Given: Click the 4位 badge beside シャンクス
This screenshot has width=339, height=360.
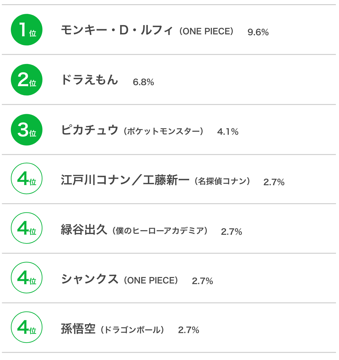Looking at the screenshot, I should click(x=27, y=278).
